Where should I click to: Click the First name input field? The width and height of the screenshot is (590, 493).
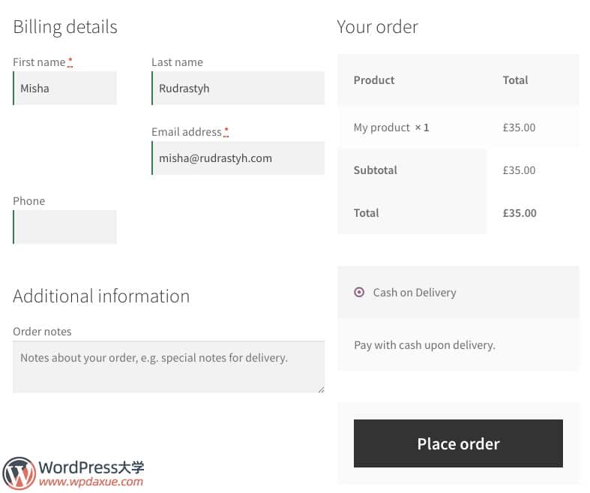[65, 89]
